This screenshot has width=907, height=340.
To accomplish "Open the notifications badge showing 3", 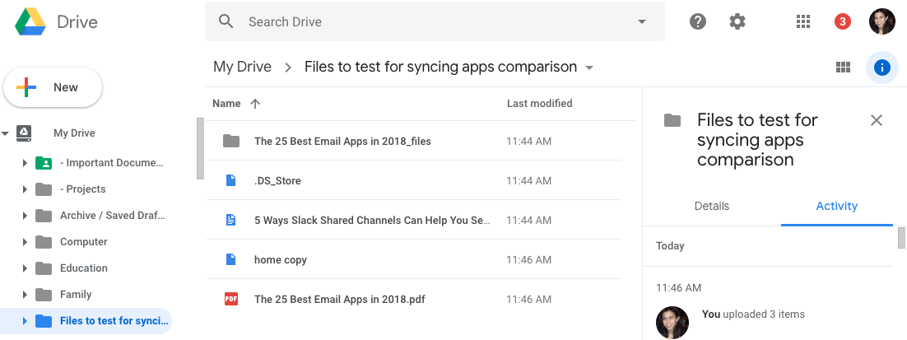I will click(842, 22).
